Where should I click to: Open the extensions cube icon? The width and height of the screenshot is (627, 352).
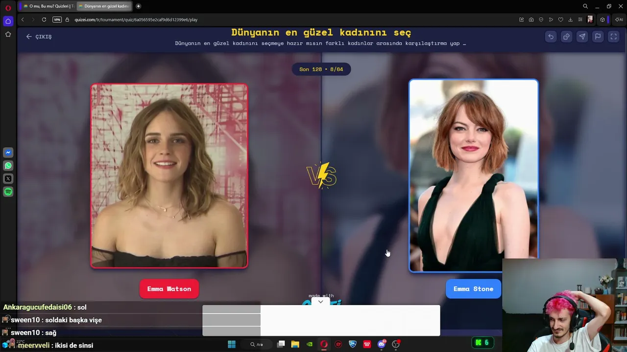[603, 20]
